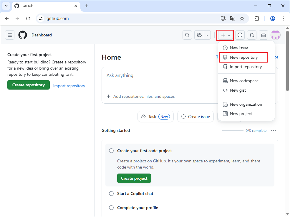Toggle the 'Complete your profile' circle
The height and width of the screenshot is (217, 290).
pyautogui.click(x=111, y=208)
